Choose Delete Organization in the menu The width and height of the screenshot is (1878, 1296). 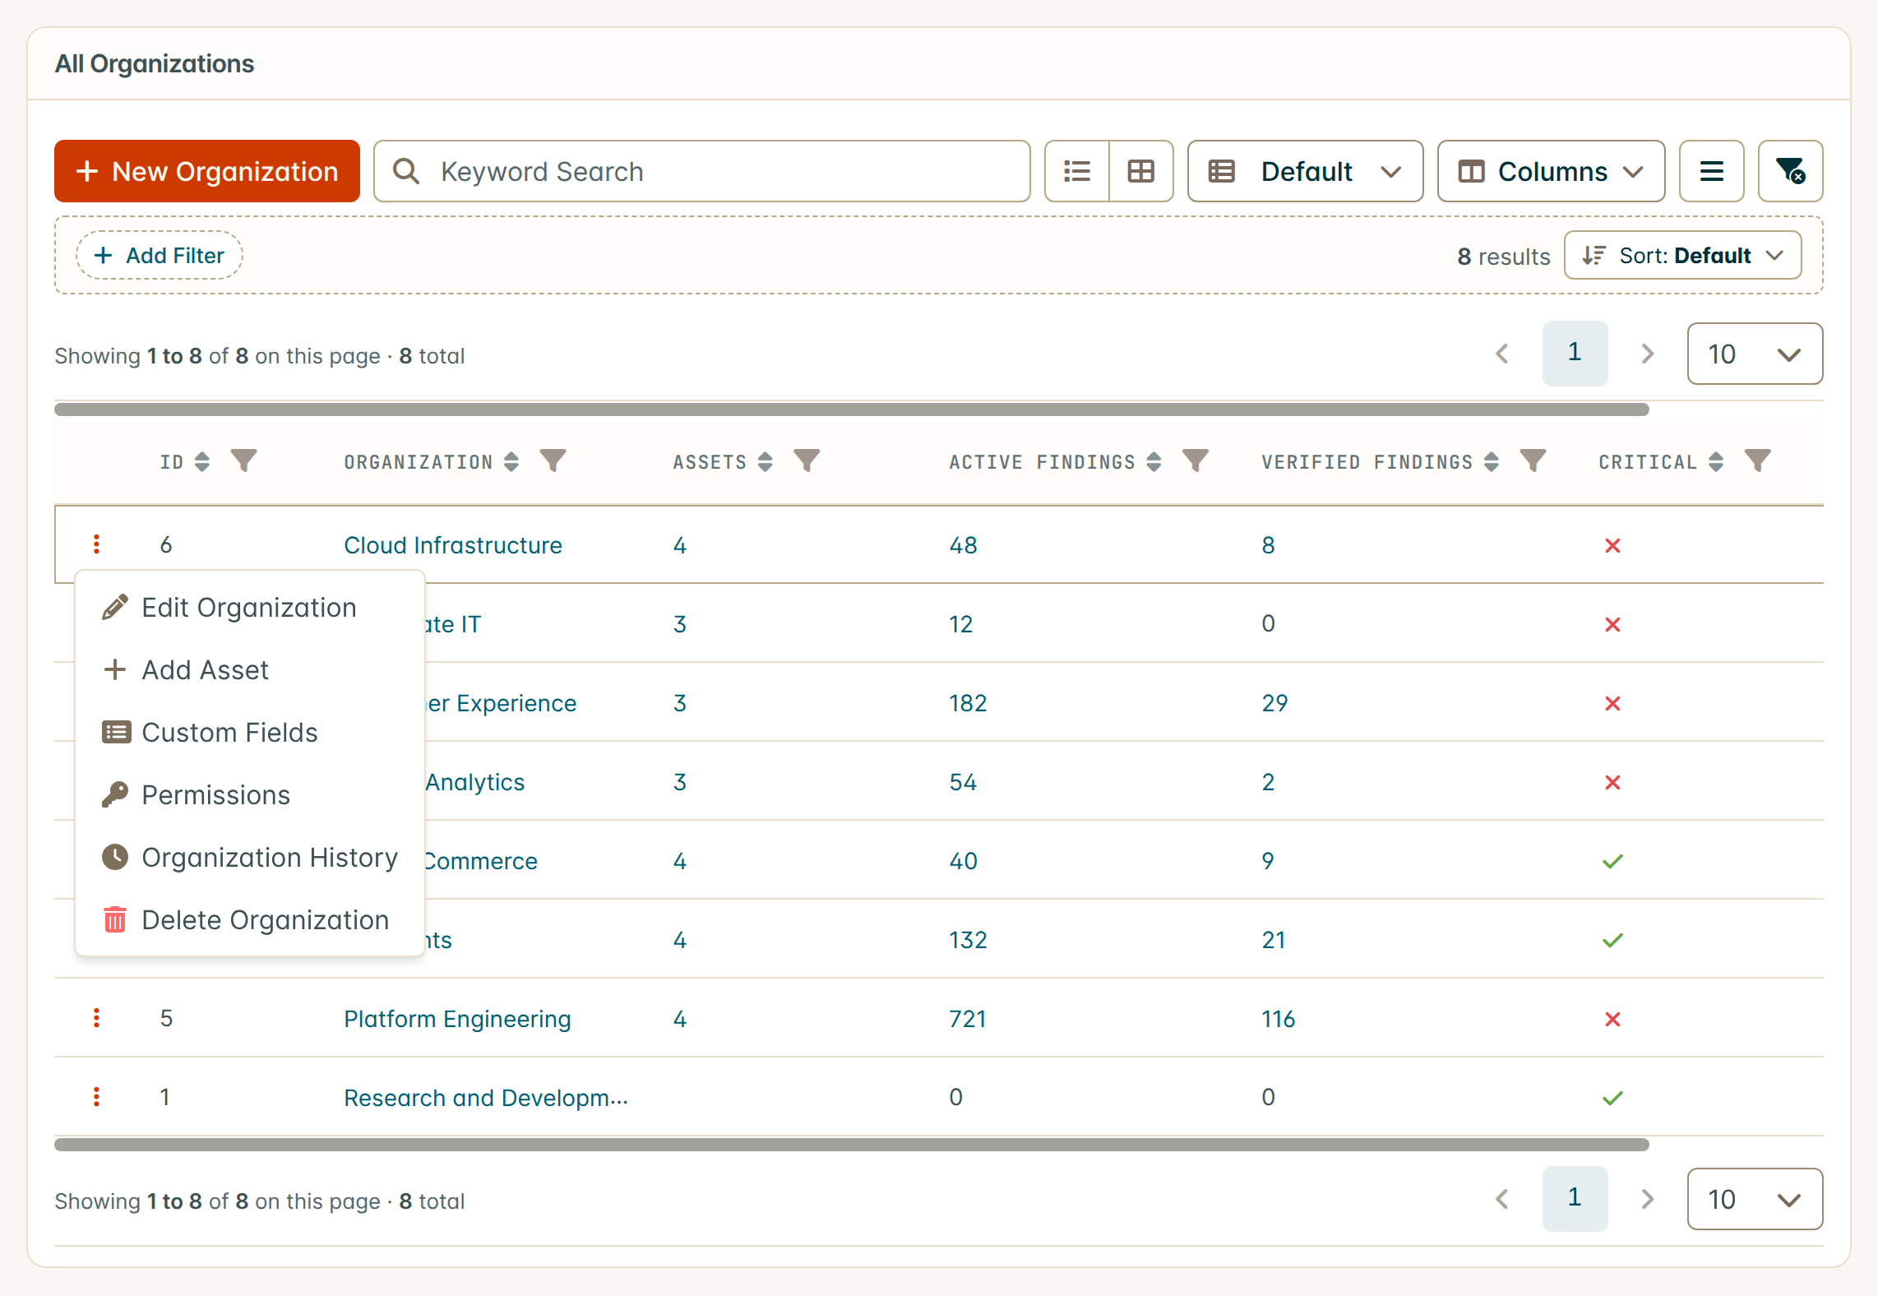coord(249,920)
